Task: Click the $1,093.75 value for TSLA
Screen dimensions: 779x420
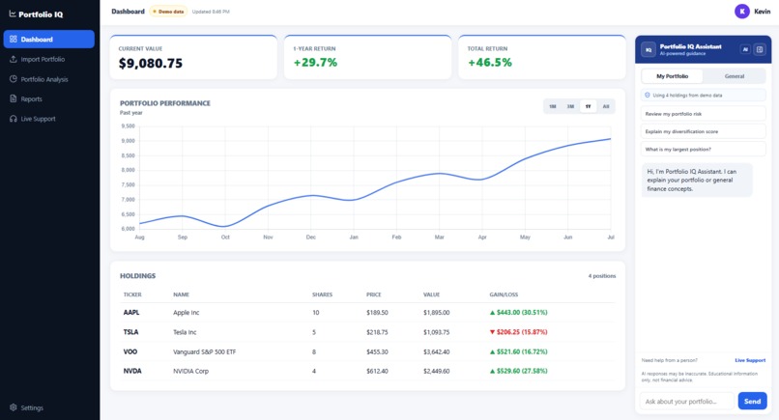Action: click(436, 332)
